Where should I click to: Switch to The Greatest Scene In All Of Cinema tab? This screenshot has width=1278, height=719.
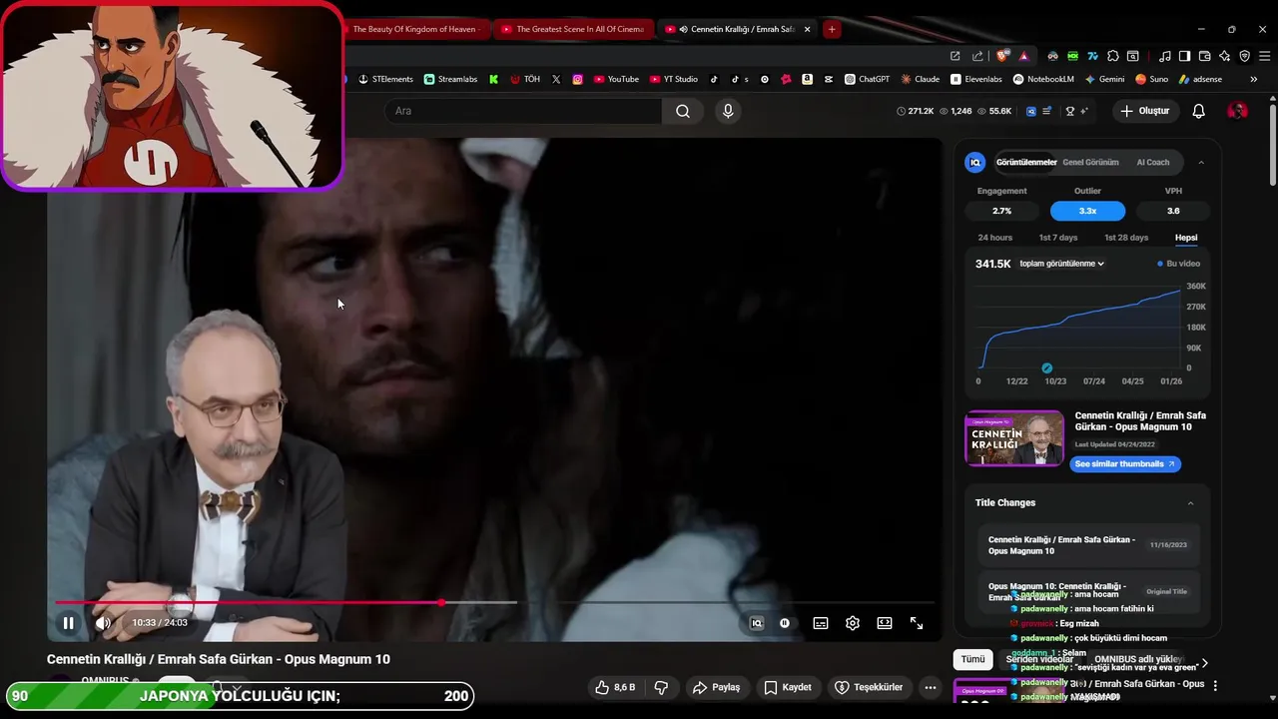(573, 29)
